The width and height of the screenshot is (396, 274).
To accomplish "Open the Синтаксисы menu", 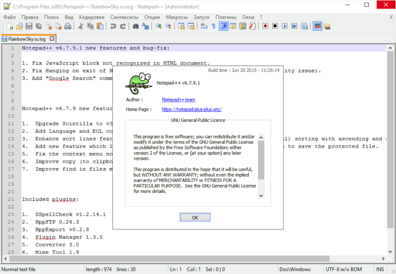I will 124,17.
